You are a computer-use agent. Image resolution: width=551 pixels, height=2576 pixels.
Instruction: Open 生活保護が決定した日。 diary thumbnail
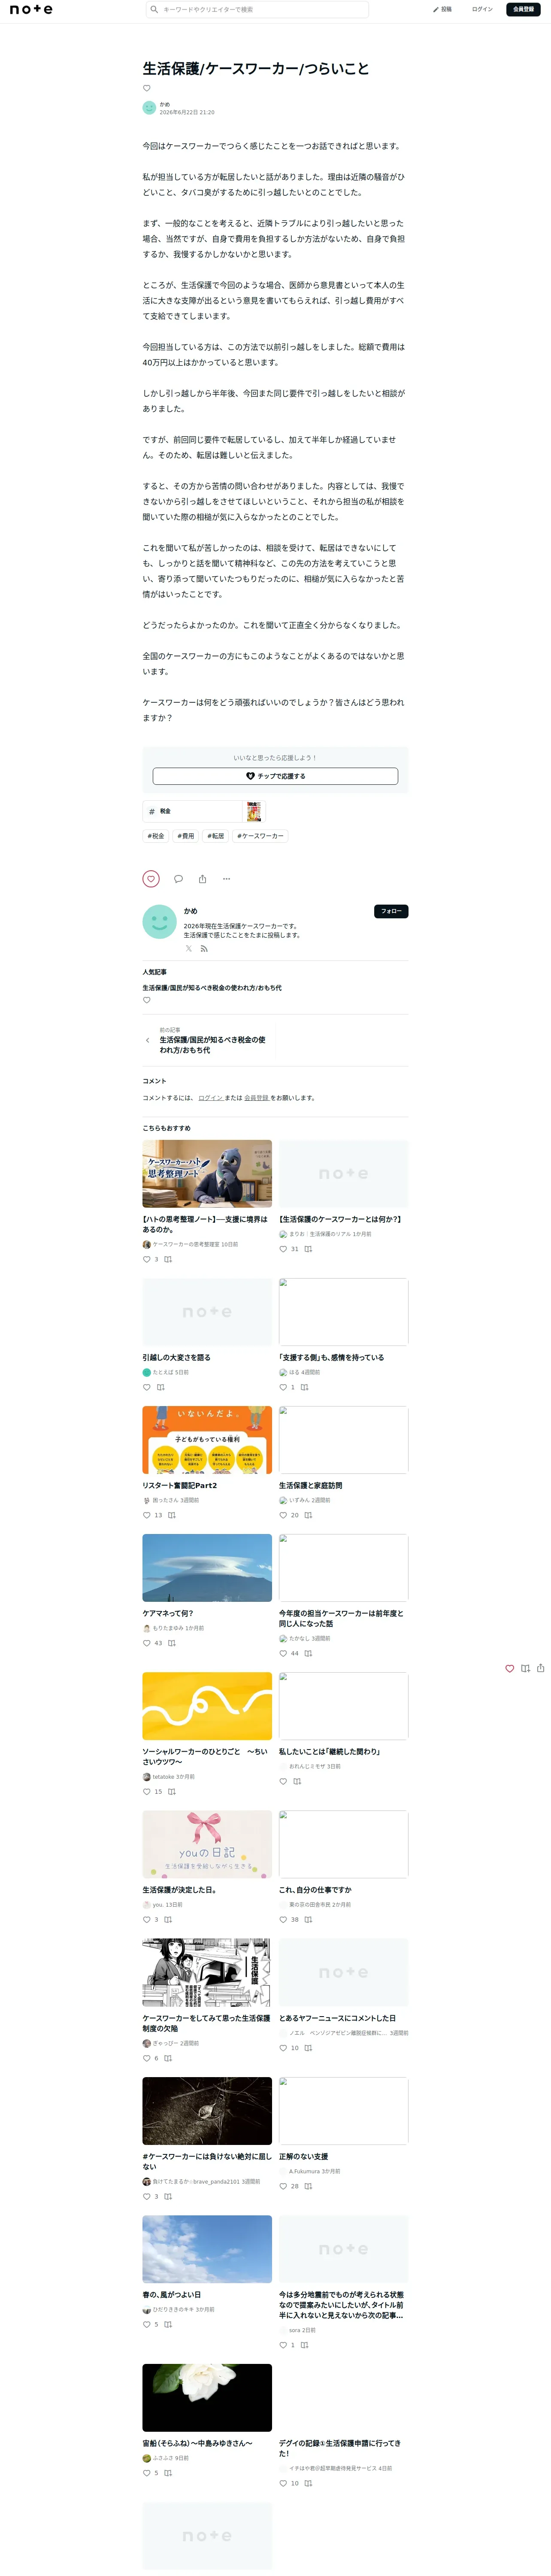coord(207,1843)
